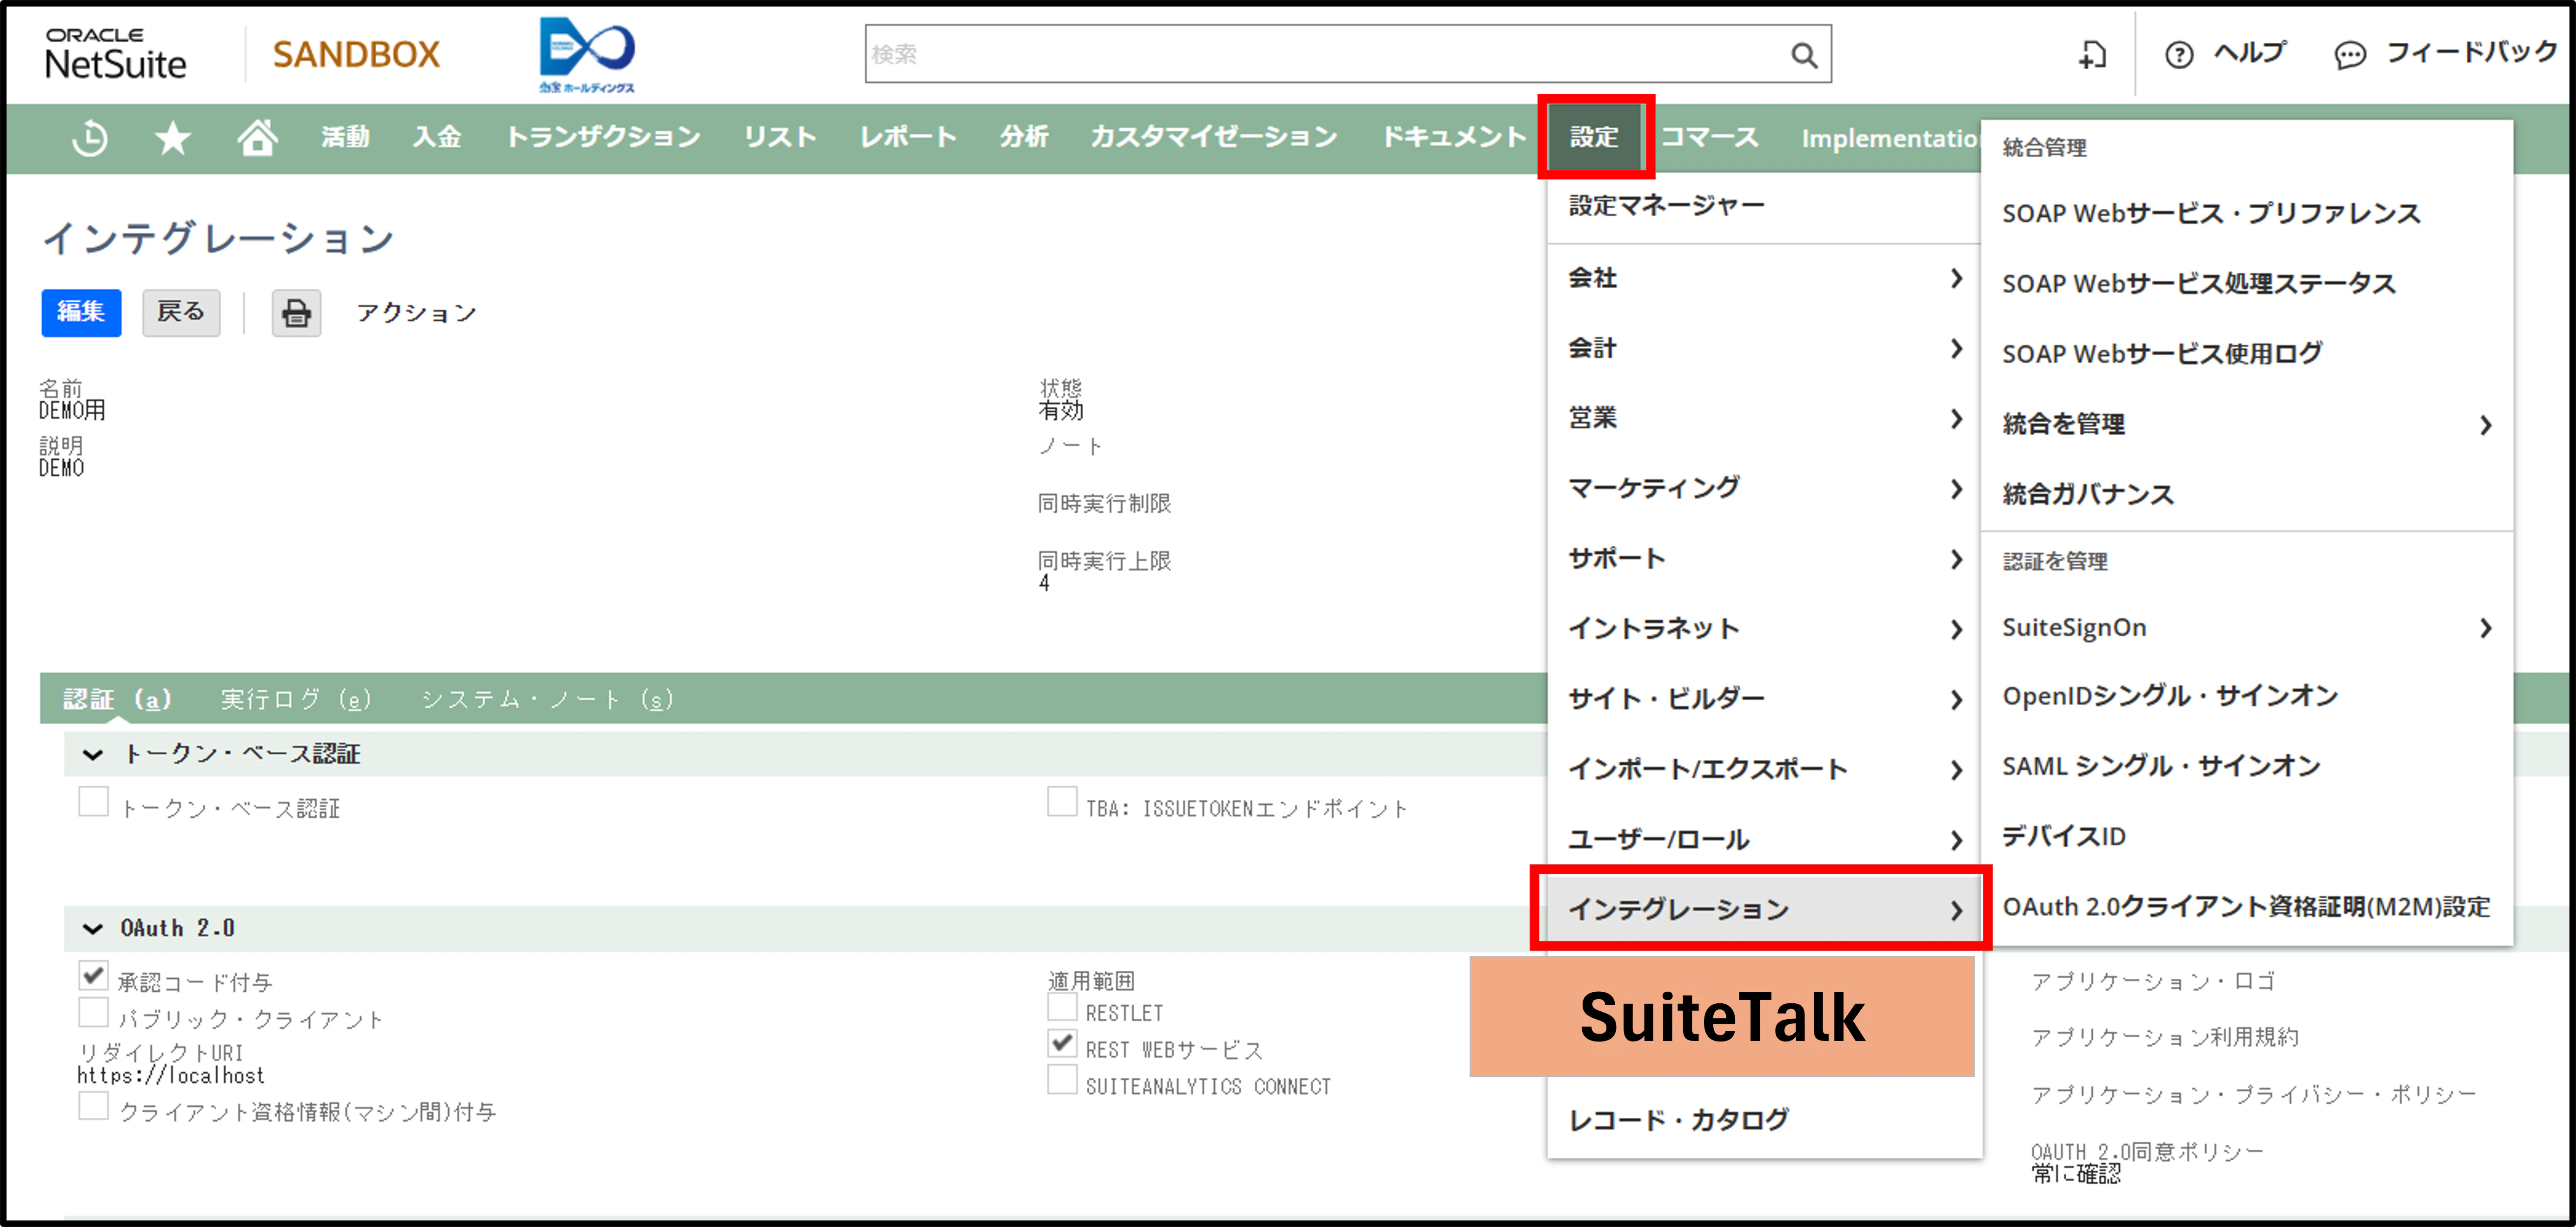
Task: Open SOAP Webサービス・プリファレンス
Action: coord(2211,214)
